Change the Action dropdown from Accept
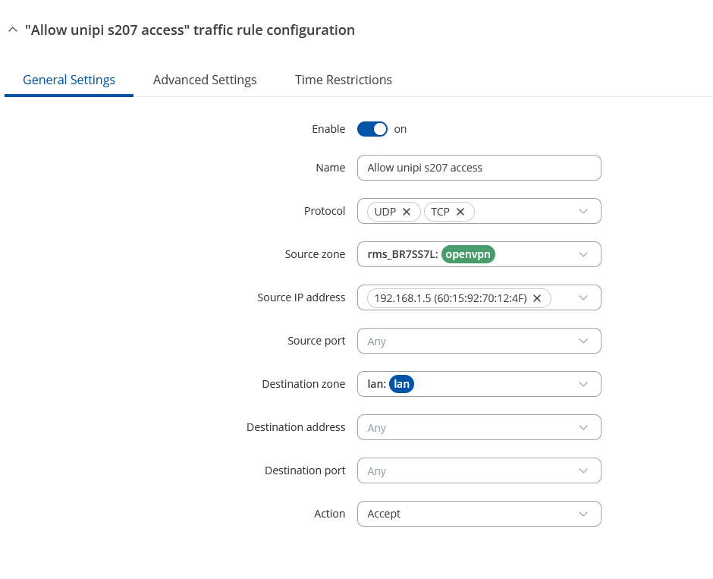This screenshot has width=713, height=579. [x=479, y=514]
